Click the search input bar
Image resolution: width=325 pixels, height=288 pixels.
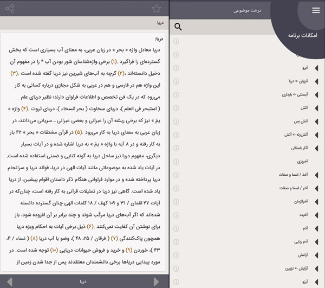pos(222,27)
